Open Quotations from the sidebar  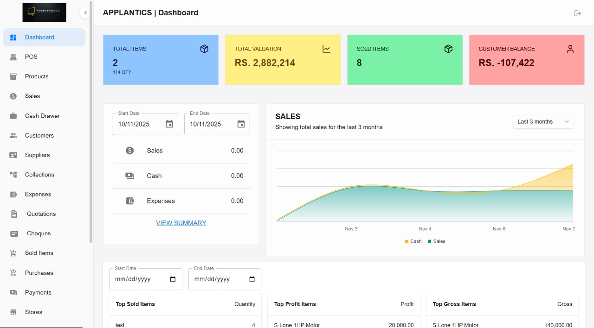click(x=41, y=214)
